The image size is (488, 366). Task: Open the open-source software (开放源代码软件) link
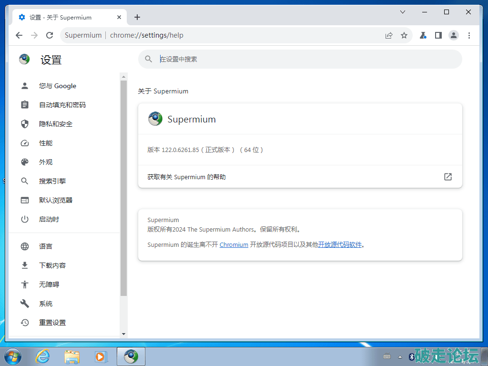click(340, 244)
